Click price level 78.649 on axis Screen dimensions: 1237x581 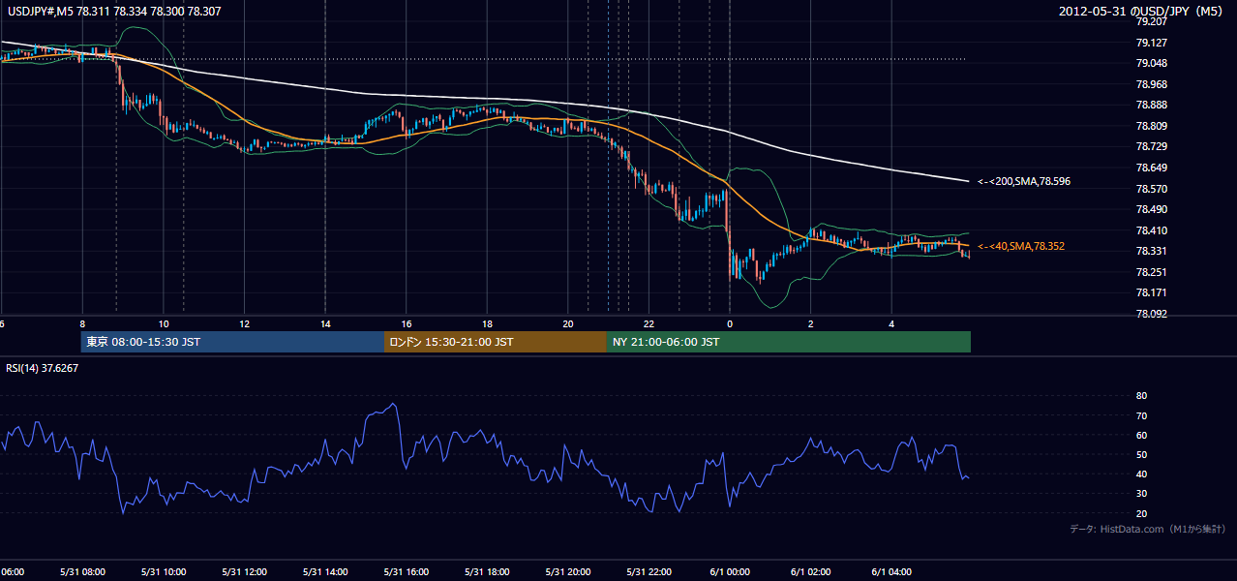coord(1150,168)
